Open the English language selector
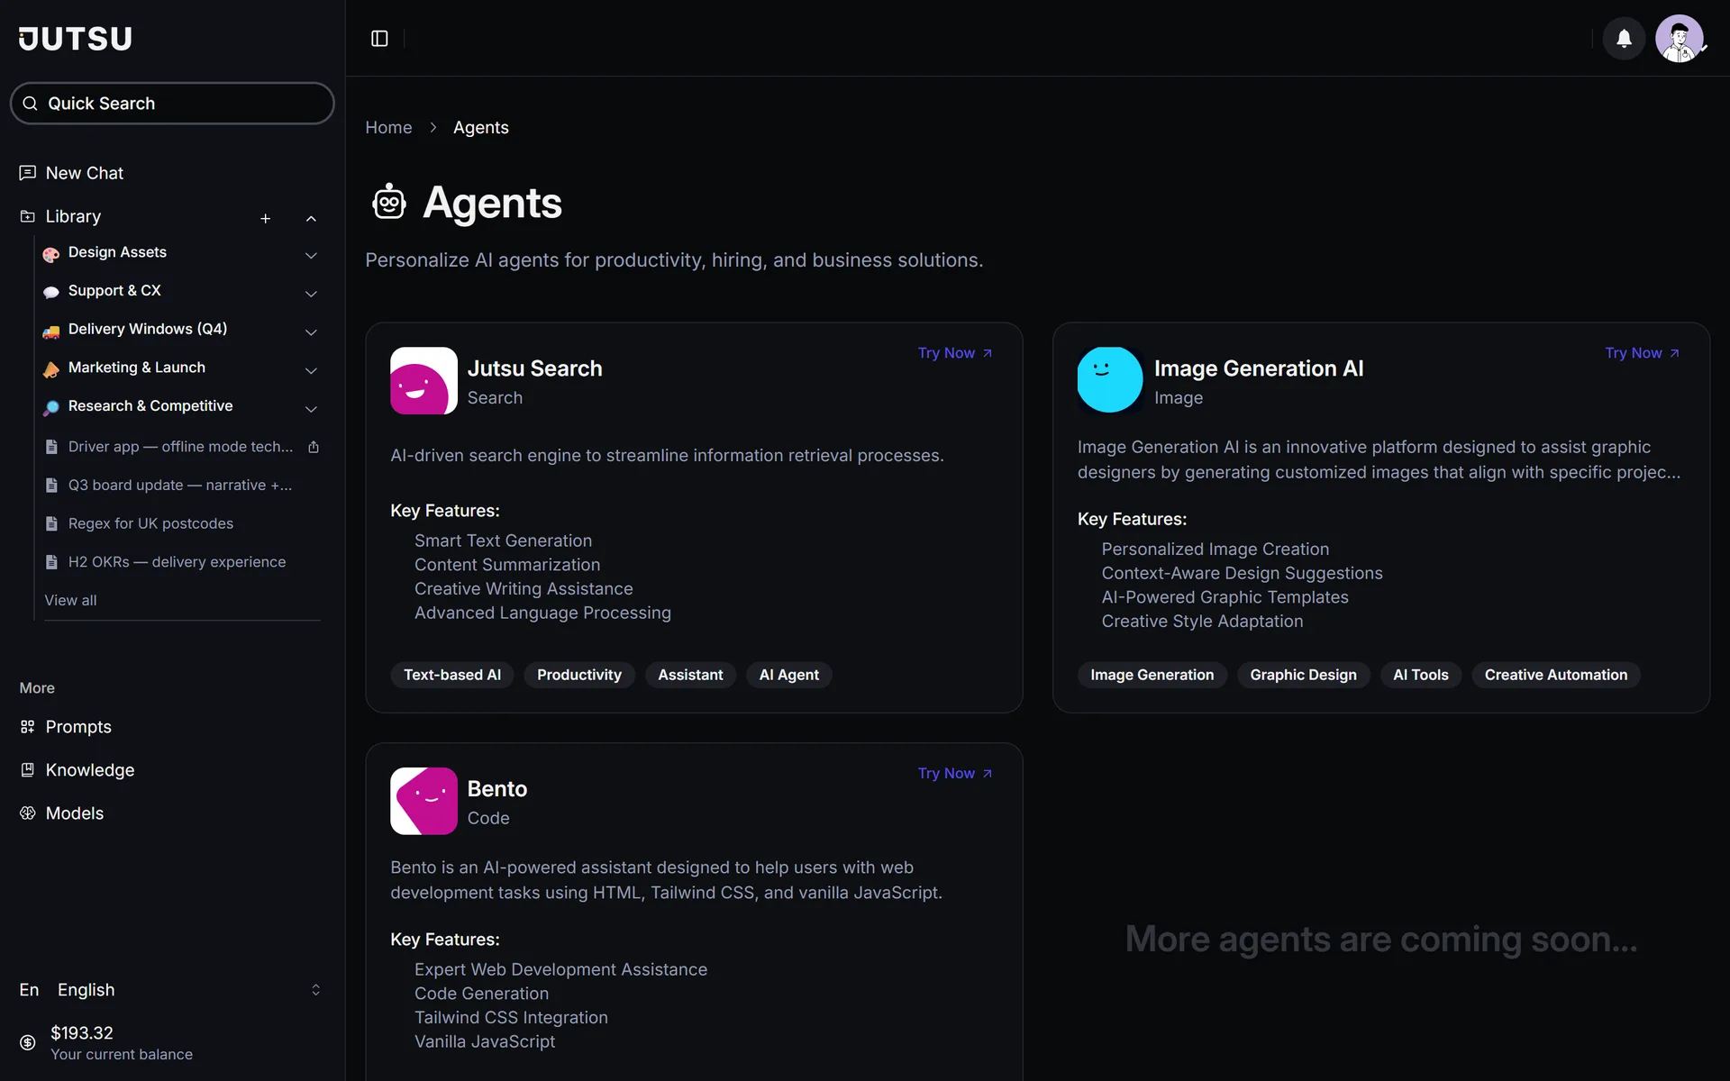This screenshot has width=1730, height=1081. coord(171,990)
